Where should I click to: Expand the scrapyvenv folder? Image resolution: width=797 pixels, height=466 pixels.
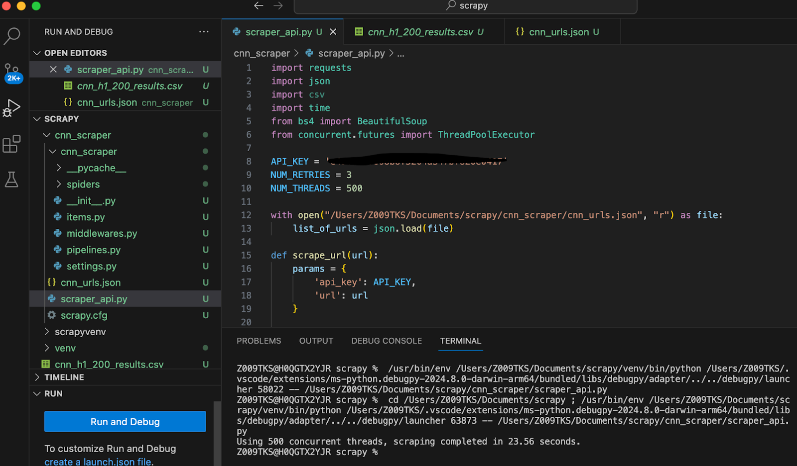tap(126, 332)
